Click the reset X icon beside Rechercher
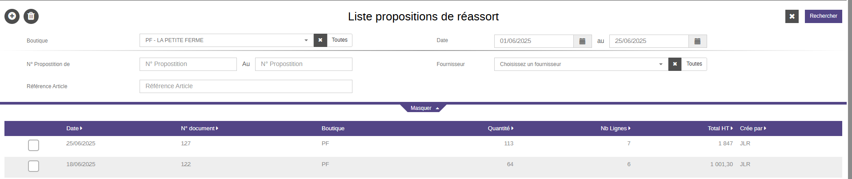 pyautogui.click(x=792, y=16)
